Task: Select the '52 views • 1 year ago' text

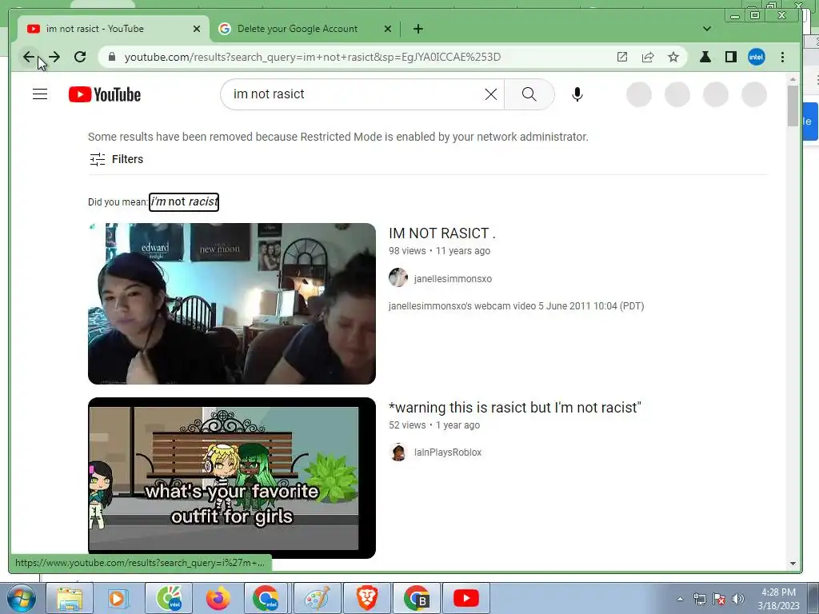Action: point(434,425)
